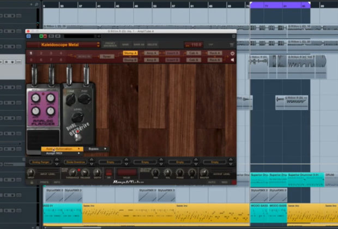
Task: Click the purple locator range in ruler
Action: click(x=280, y=5)
